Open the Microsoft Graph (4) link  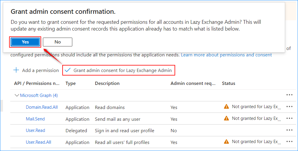pos(39,95)
